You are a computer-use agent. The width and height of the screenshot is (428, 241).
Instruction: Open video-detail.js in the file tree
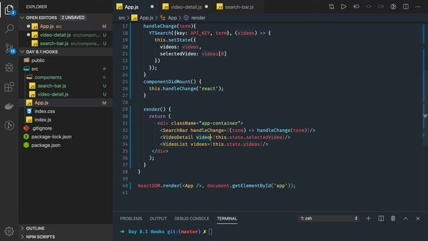click(x=66, y=94)
